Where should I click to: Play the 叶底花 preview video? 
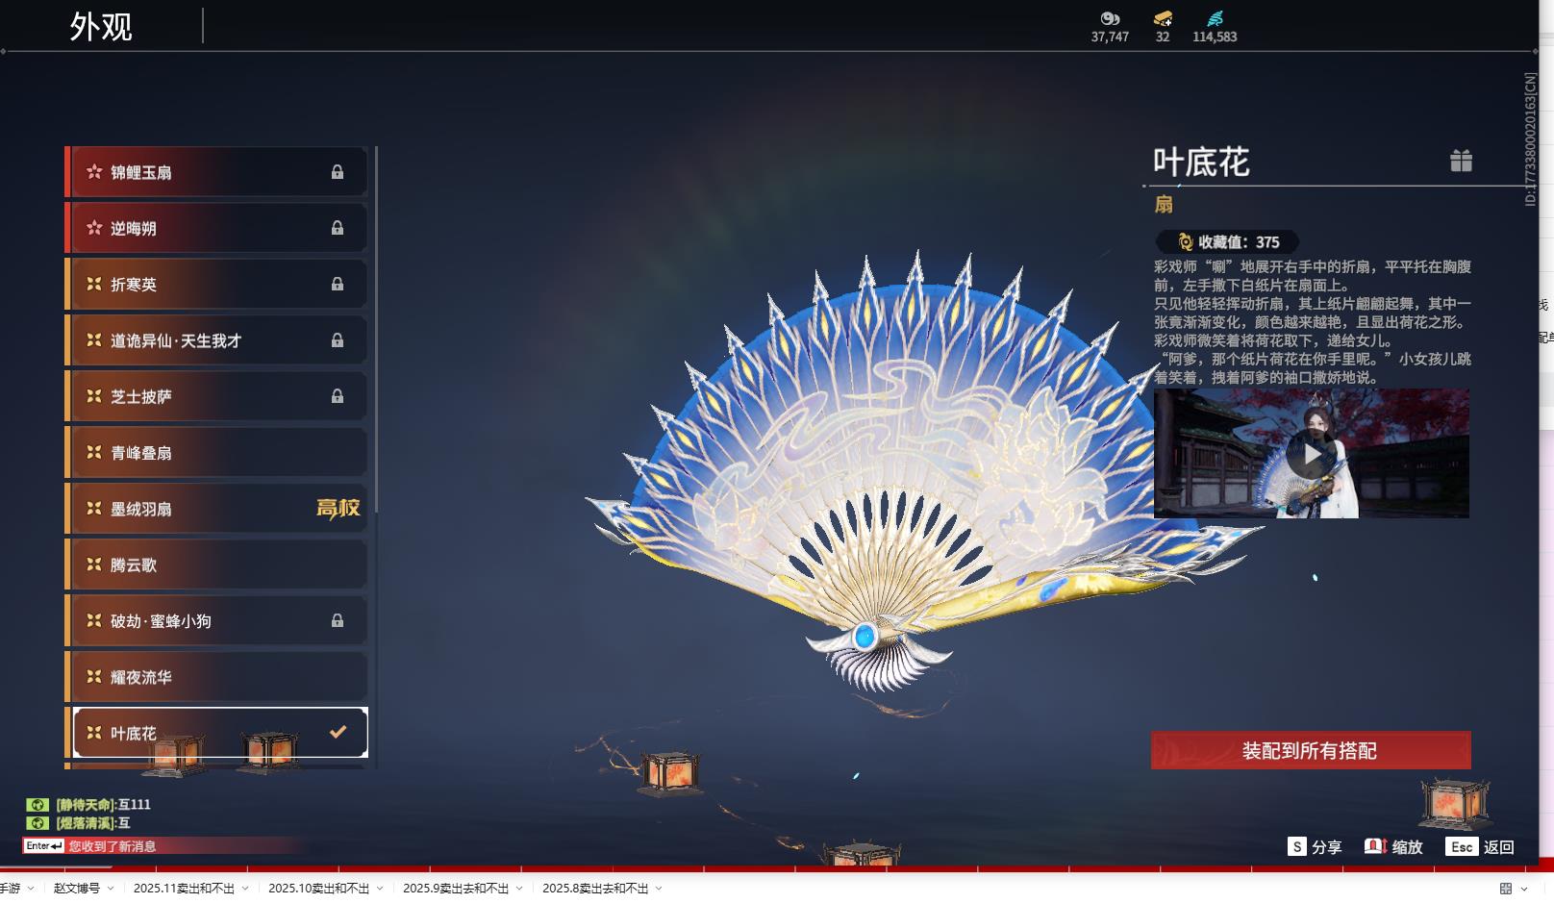[x=1311, y=453]
